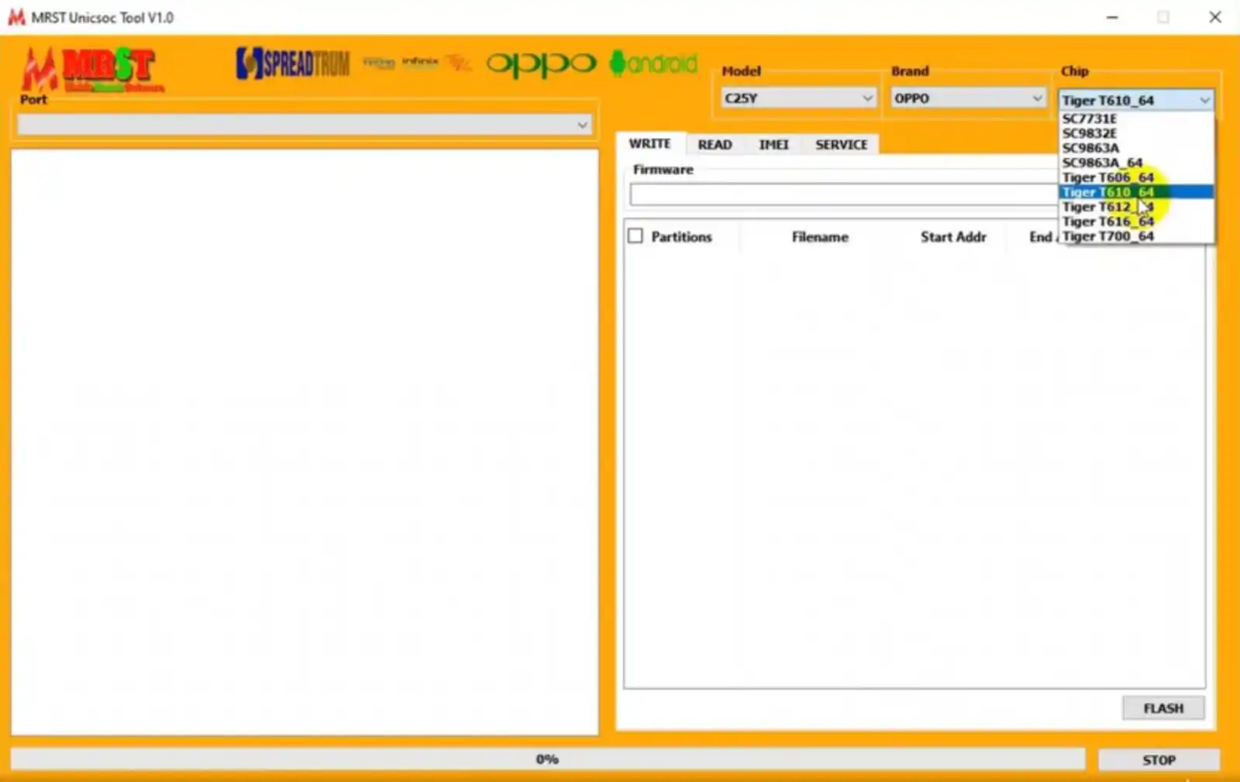The width and height of the screenshot is (1240, 782).
Task: Select highlighted Tiger T610_64 list entry
Action: tap(1136, 192)
